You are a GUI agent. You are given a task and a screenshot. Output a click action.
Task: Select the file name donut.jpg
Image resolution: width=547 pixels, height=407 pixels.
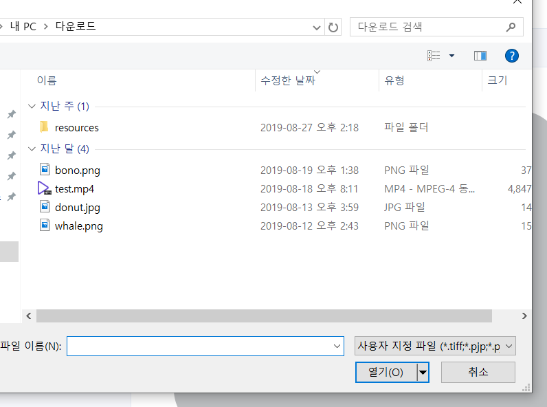78,208
